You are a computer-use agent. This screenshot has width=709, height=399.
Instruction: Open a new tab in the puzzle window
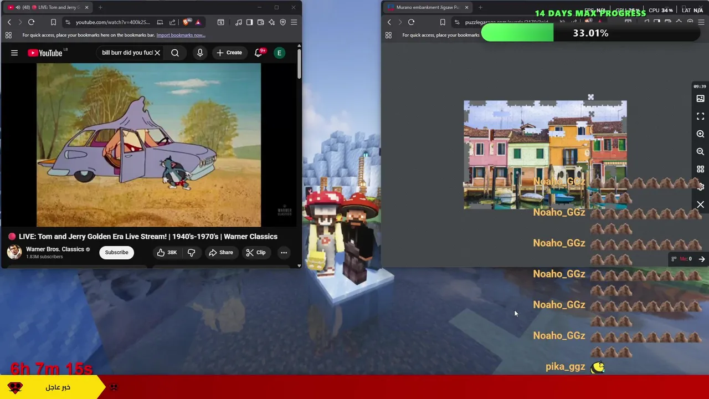click(480, 7)
